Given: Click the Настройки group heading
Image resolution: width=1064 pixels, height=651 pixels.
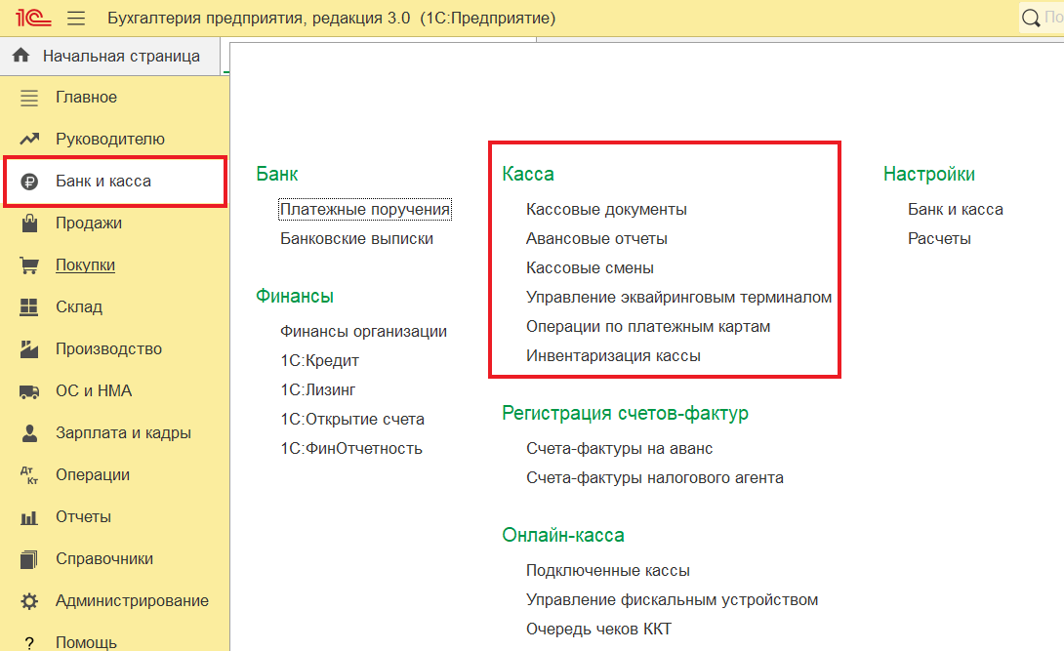Looking at the screenshot, I should tap(929, 175).
